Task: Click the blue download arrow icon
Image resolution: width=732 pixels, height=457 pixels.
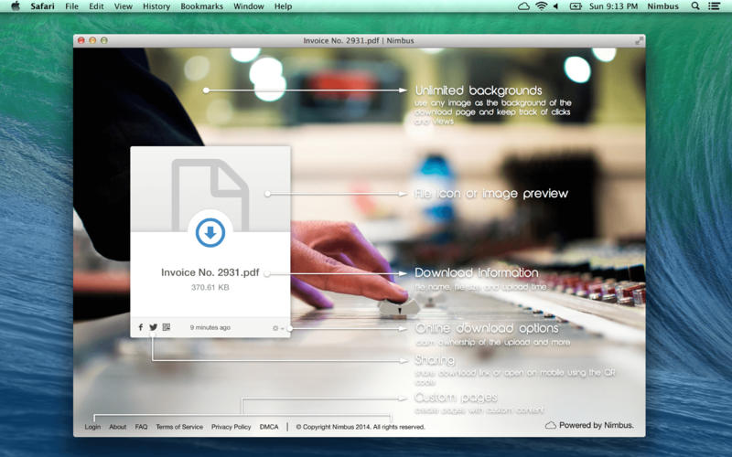Action: (210, 232)
